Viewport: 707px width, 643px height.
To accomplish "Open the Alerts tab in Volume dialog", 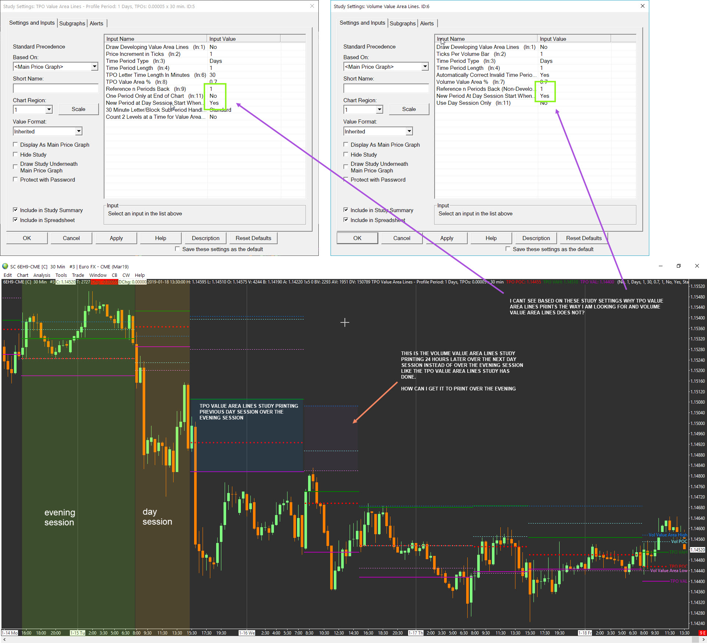I will tap(426, 23).
